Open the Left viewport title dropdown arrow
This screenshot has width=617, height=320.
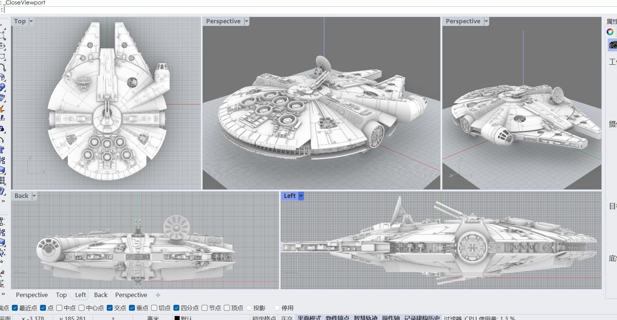click(x=301, y=196)
